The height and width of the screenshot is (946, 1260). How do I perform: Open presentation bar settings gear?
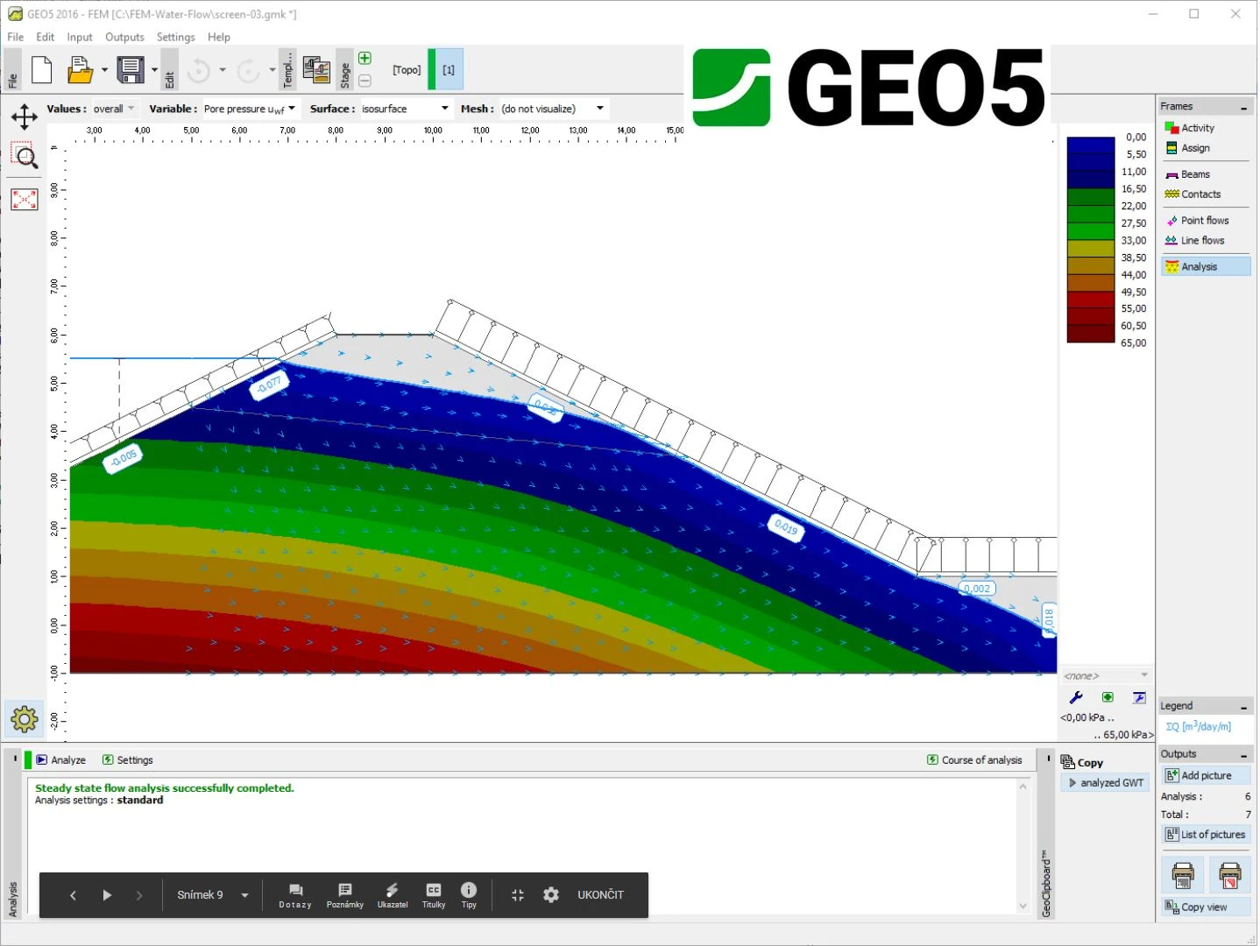point(551,895)
